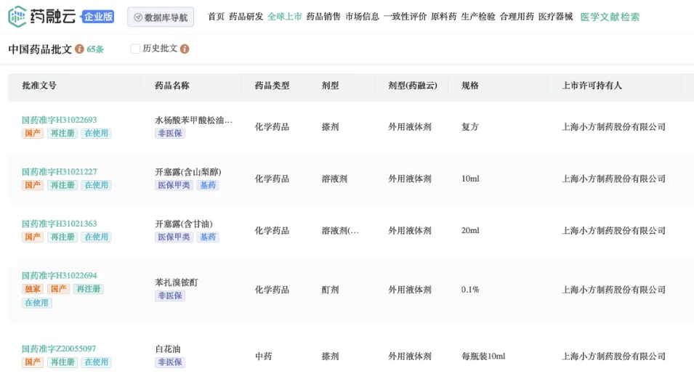The width and height of the screenshot is (694, 379).
Task: Click the compass icon in 数据库导航
Action: (137, 17)
